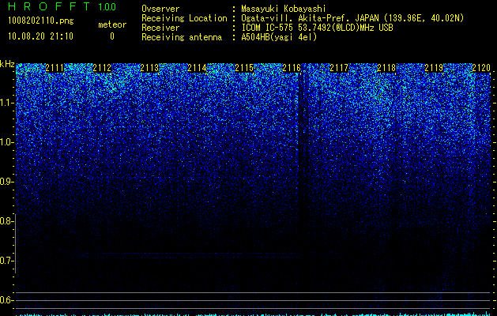Click the meteor count label
Screen dimensions: 497x316
[x=112, y=24]
